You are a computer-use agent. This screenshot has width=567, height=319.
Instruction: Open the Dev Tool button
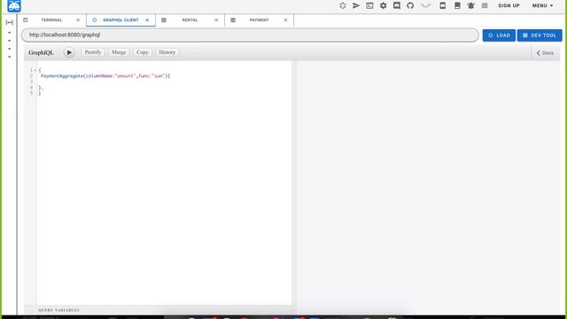pos(540,35)
